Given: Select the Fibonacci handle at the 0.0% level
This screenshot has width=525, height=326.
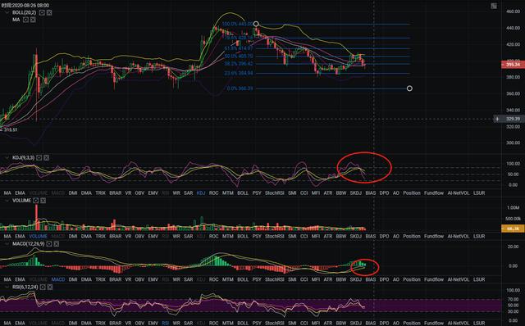Looking at the screenshot, I should click(x=409, y=88).
